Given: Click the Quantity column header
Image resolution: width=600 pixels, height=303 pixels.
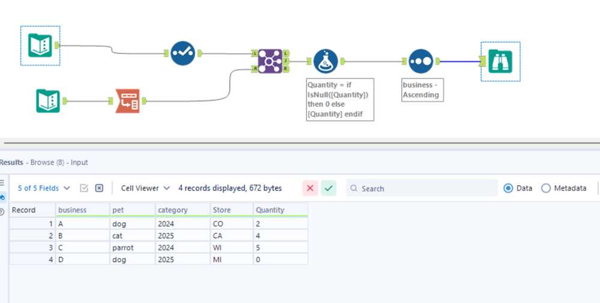Looking at the screenshot, I should click(280, 210).
